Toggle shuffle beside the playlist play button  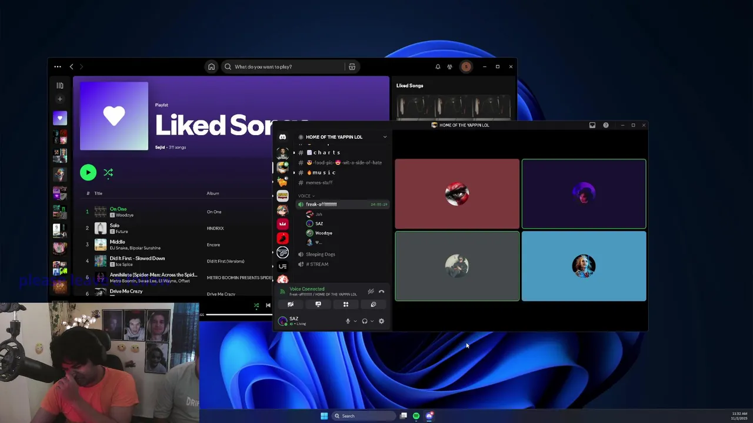point(108,172)
